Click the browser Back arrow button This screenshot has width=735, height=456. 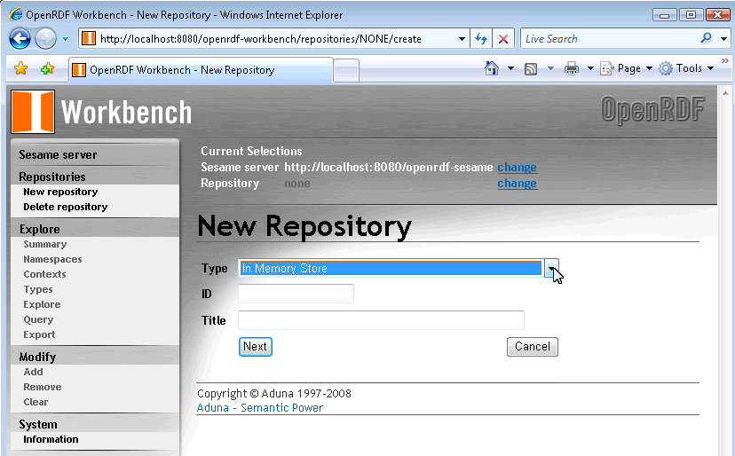click(20, 39)
